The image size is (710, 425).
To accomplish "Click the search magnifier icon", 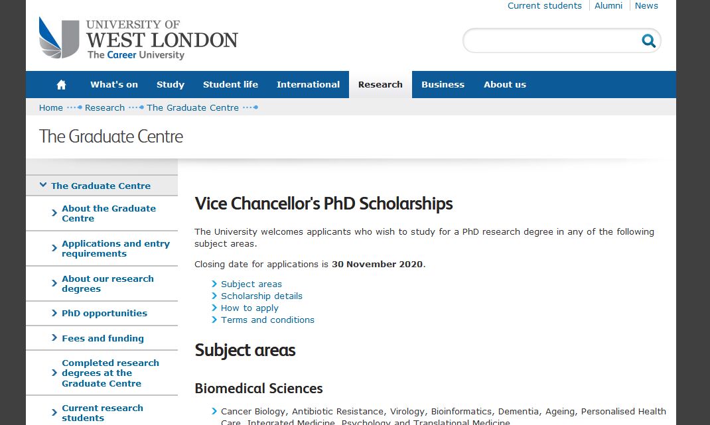I will 648,40.
